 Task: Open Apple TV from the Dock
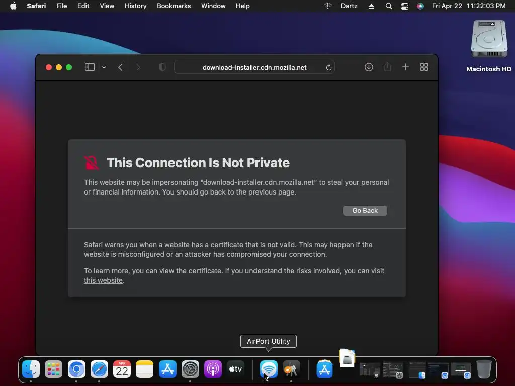coord(235,369)
